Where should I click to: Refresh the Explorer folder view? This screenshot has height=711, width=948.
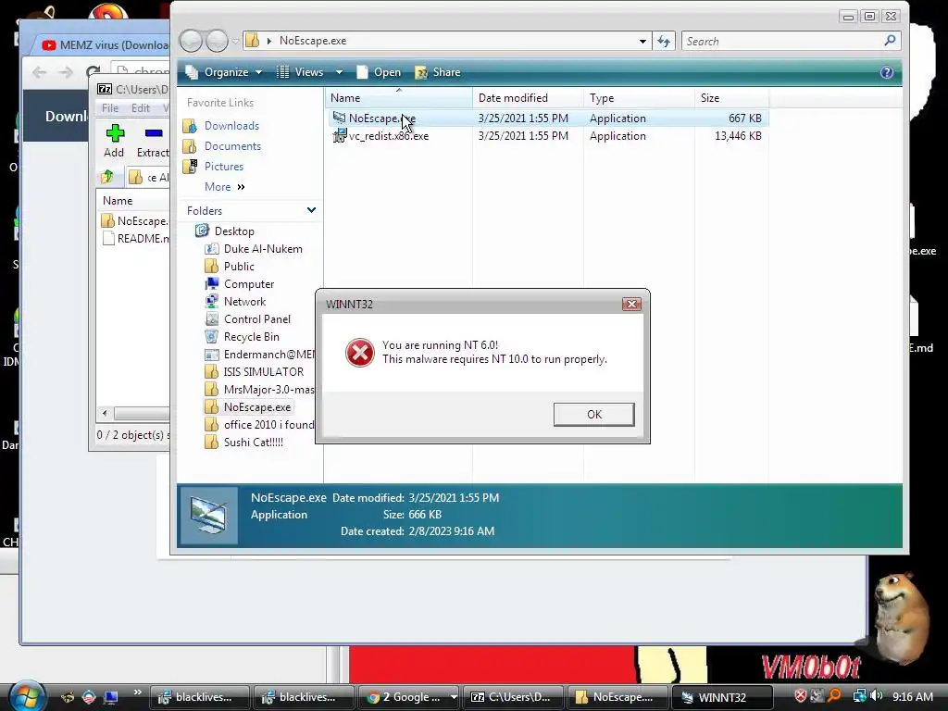click(x=664, y=41)
